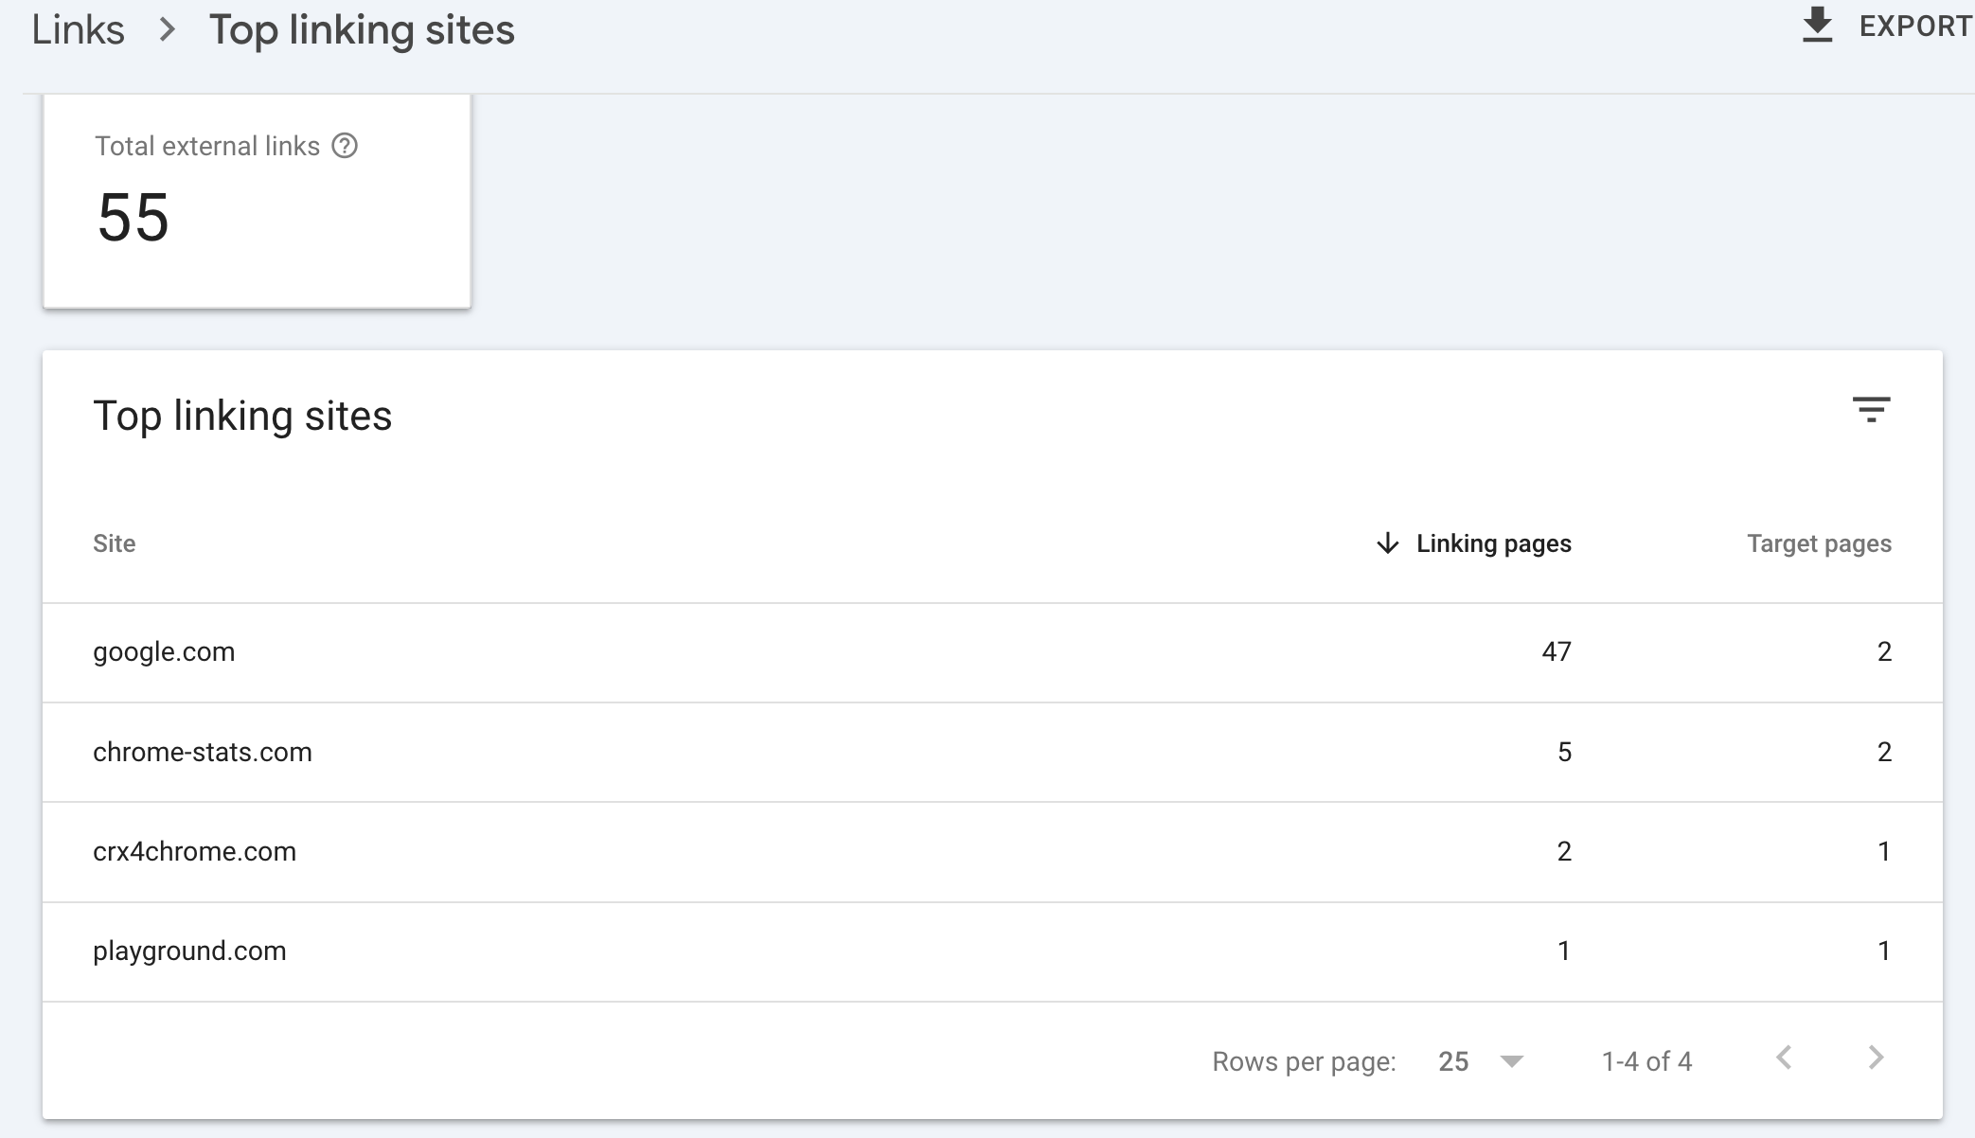Open the playground.com row

pyautogui.click(x=992, y=951)
